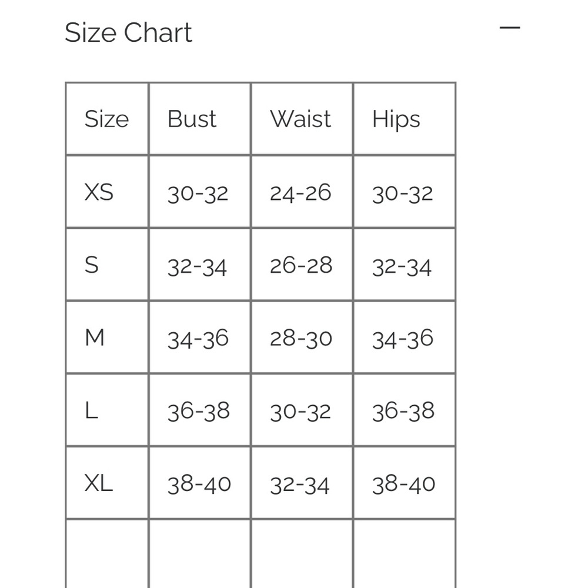
Task: Click XL hips value 38-40
Action: 403,484
